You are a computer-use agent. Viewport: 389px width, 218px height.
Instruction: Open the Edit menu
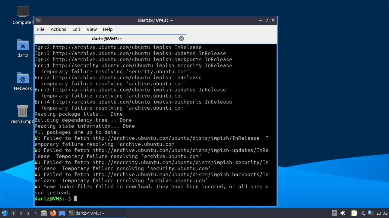point(76,29)
